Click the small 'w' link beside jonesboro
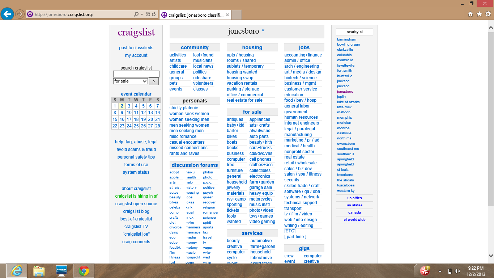The height and width of the screenshot is (278, 494). [263, 30]
